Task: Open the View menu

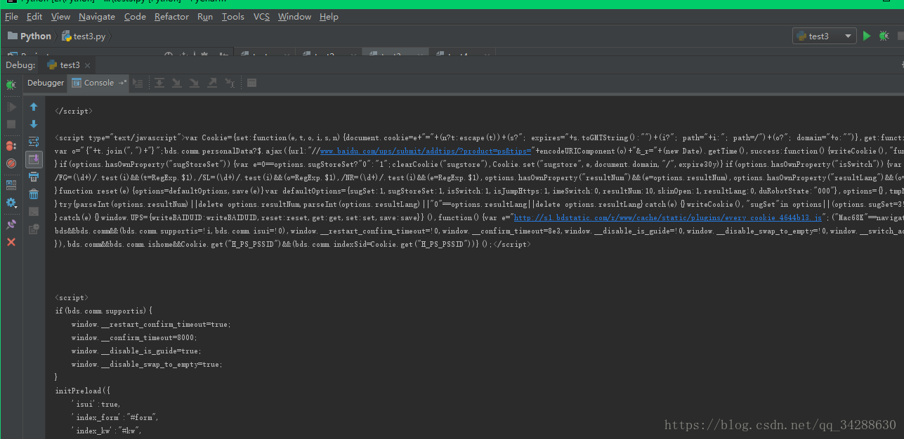Action: click(x=60, y=16)
